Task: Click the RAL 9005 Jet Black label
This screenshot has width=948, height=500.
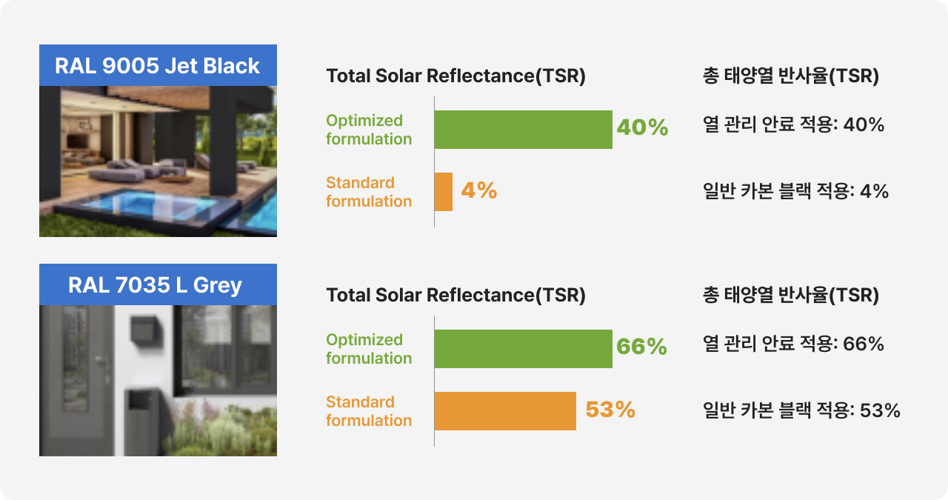Action: click(x=158, y=65)
